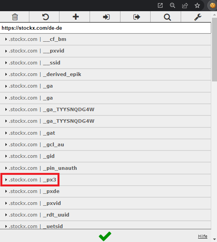Open the Hilfe help link
Screen dimensions: 217x242
202,236
